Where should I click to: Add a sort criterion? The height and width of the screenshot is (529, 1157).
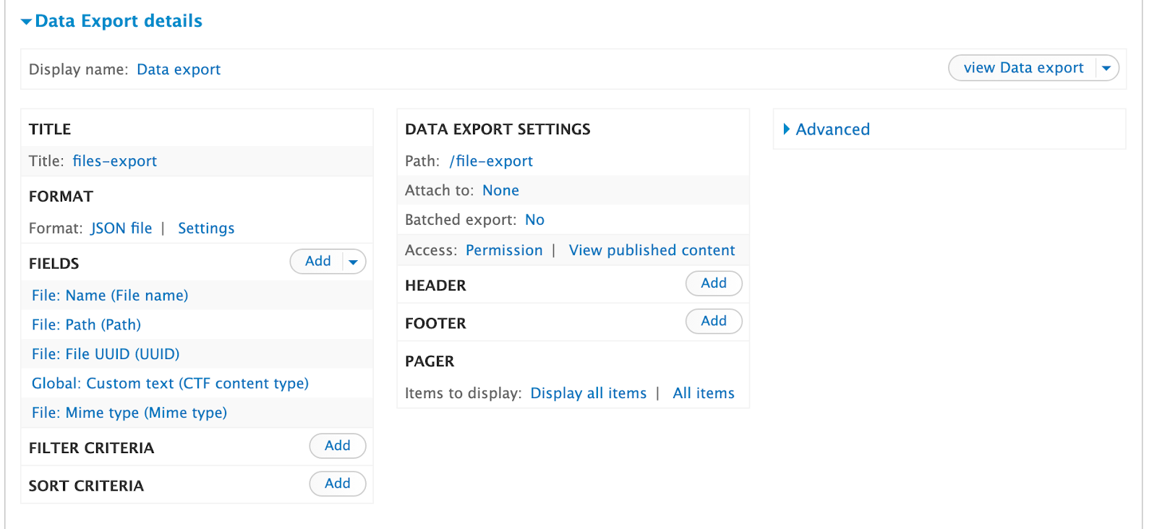pos(337,483)
